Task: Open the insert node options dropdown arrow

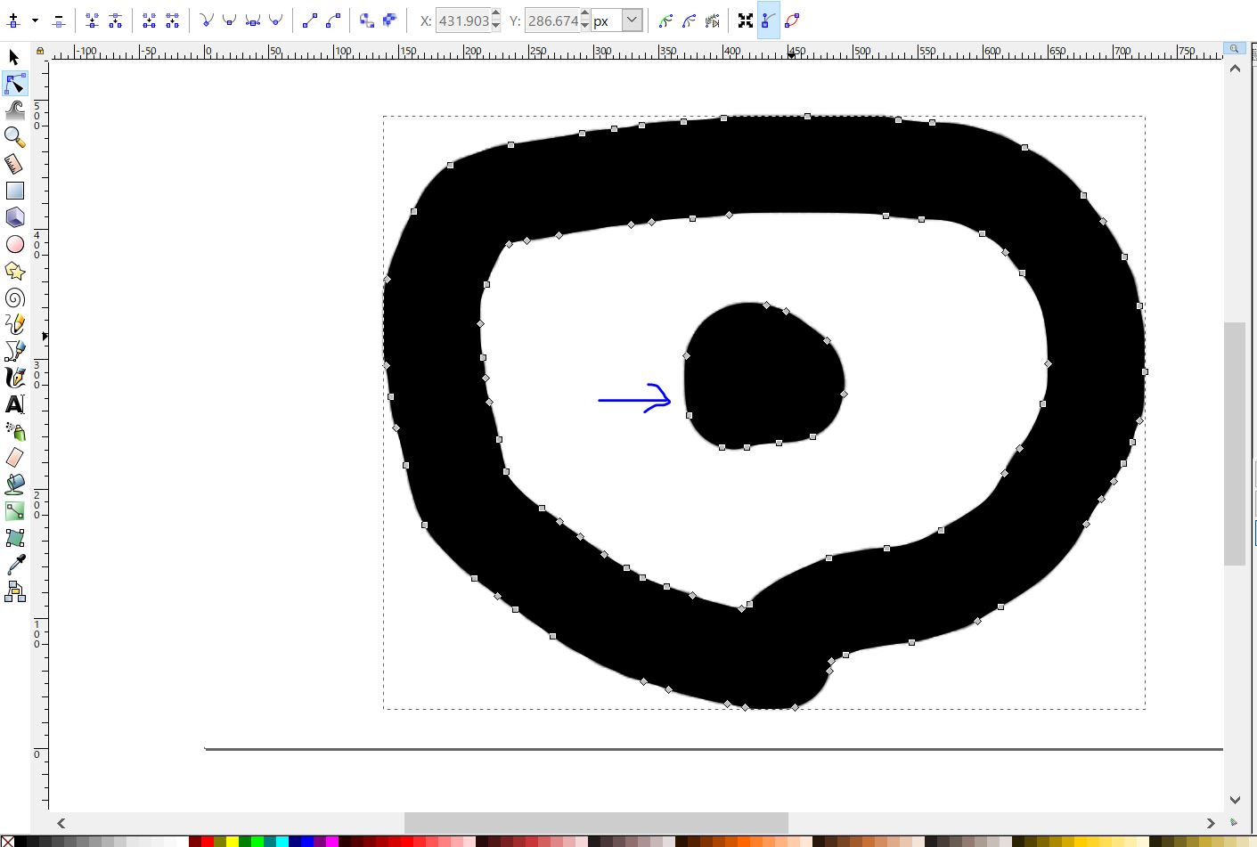Action: click(x=36, y=20)
